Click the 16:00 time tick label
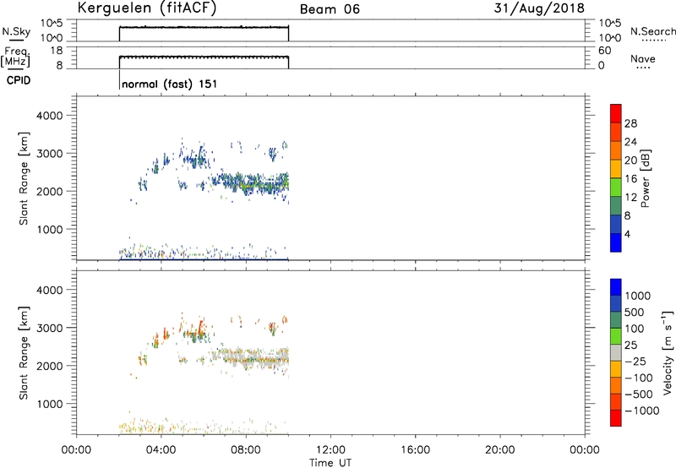This screenshot has width=676, height=468. [x=415, y=450]
